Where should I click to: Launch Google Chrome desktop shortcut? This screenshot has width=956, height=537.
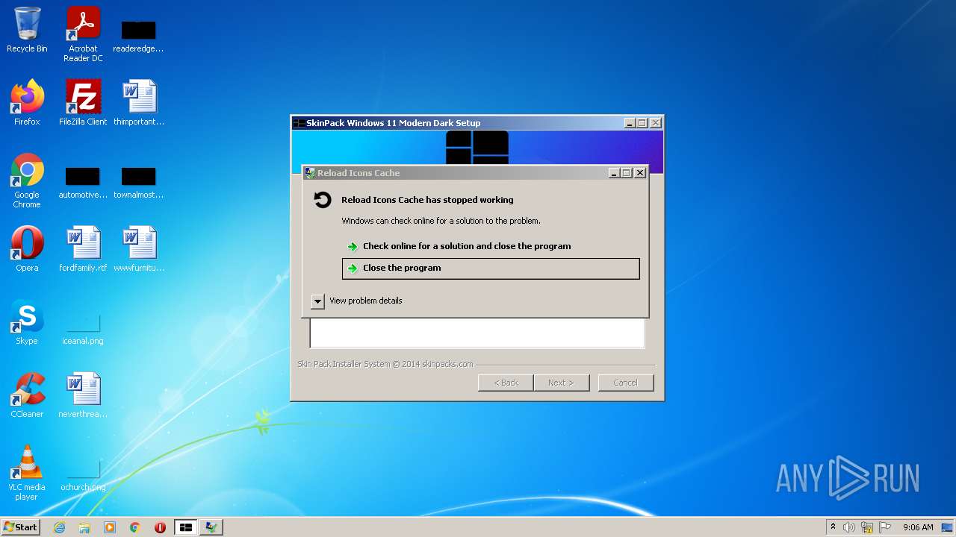pos(27,180)
